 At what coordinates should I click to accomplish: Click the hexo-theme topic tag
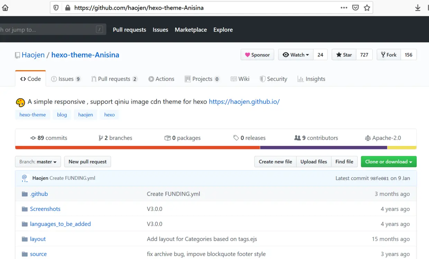point(33,115)
